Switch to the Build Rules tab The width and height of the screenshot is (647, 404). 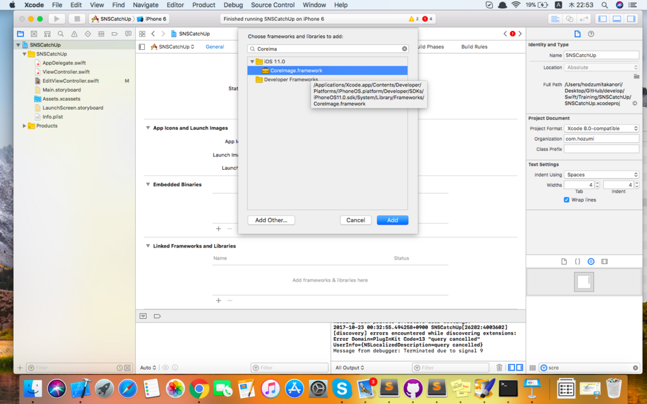click(x=474, y=47)
